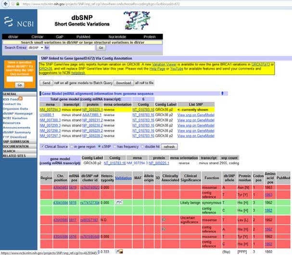Open the Help Page link
Image resolution: width=292 pixels, height=255 pixels.
pos(157,68)
